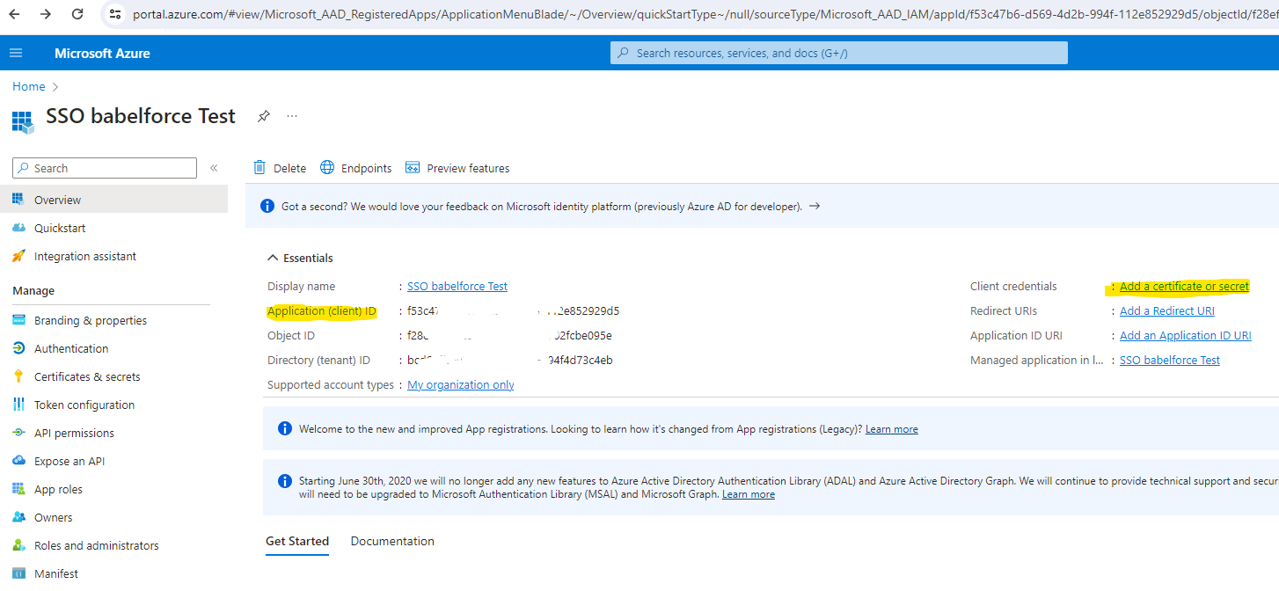Open the Azure portal hamburger menu
Screen dimensions: 1279x591
tap(16, 53)
